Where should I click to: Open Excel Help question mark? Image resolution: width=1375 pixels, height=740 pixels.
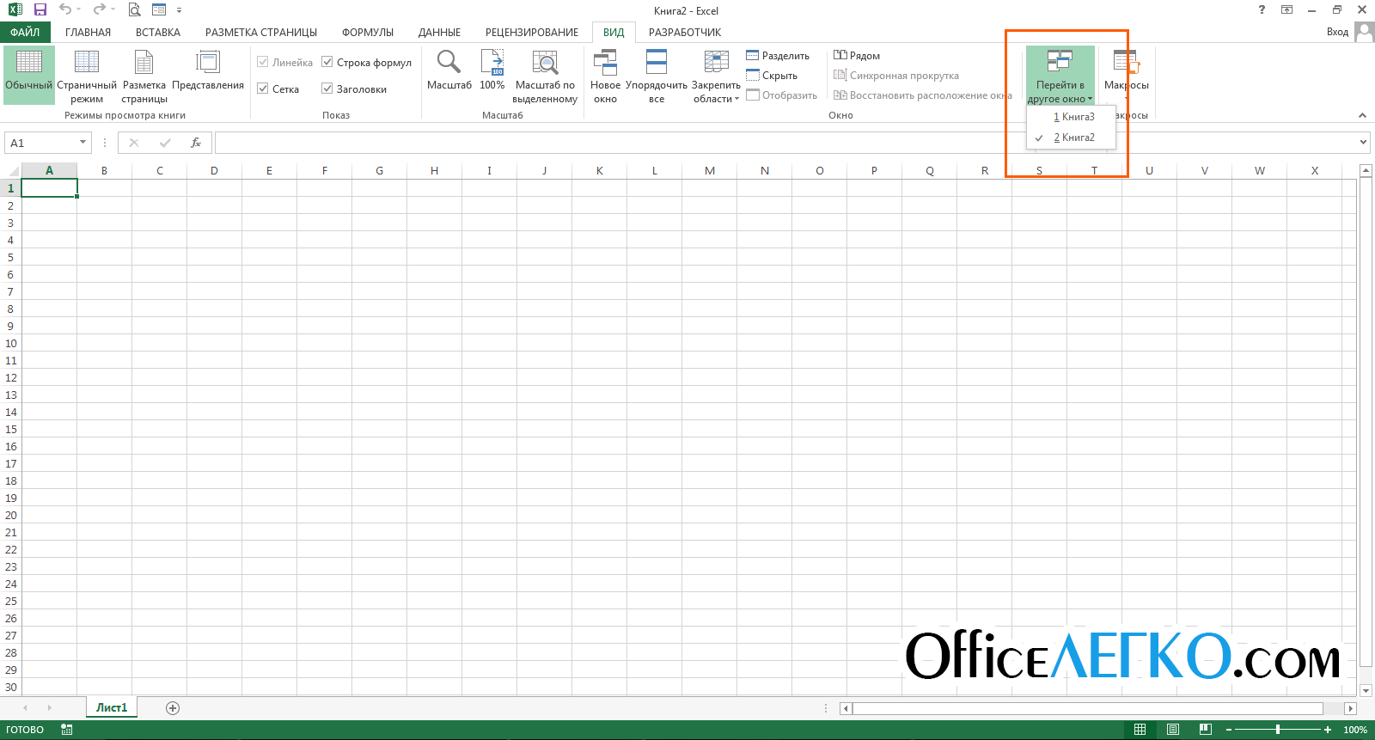pos(1262,9)
